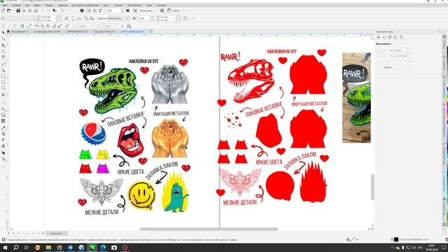
Task: Select the Transparency tool checkerboard icon
Action: pyautogui.click(x=3, y=121)
